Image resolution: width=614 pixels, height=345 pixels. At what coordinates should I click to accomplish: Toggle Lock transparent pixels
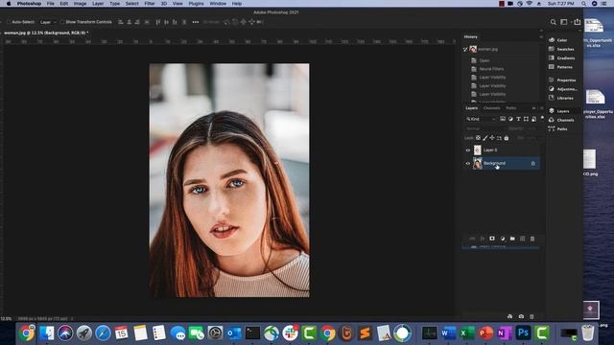(x=478, y=138)
